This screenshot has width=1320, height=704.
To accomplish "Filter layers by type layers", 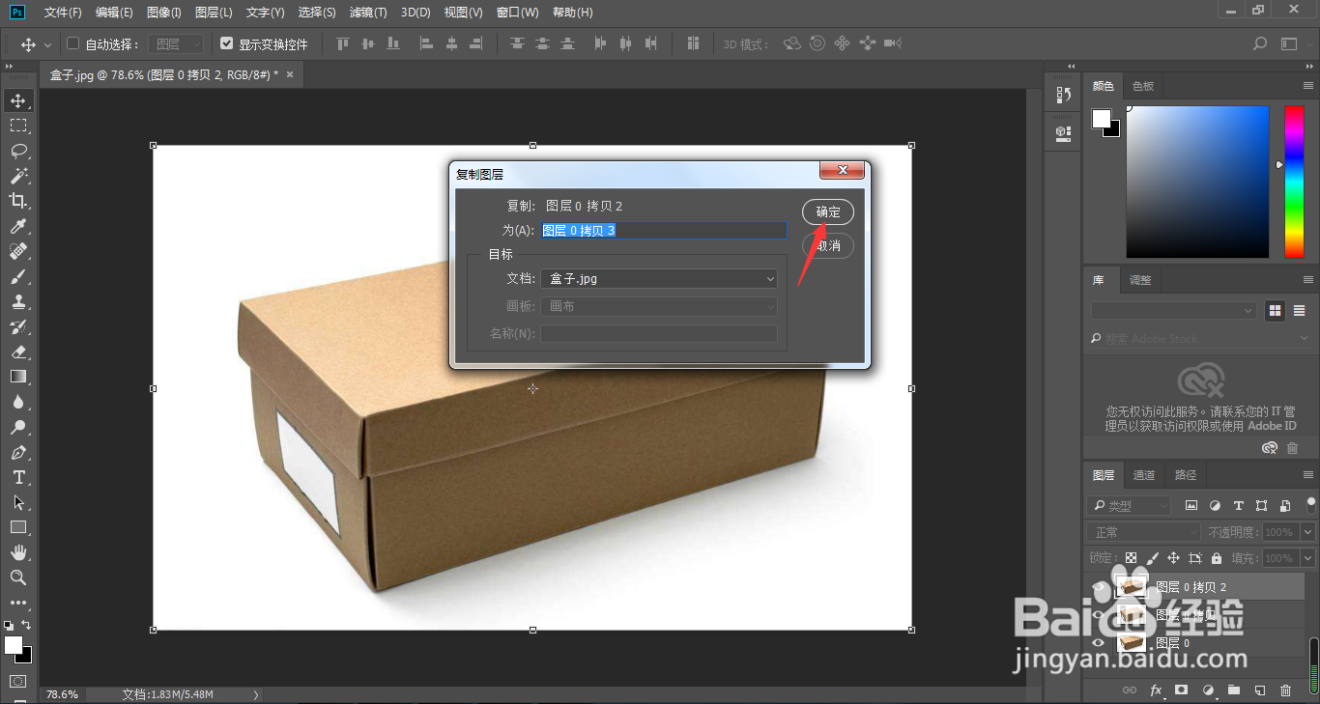I will pos(1238,506).
